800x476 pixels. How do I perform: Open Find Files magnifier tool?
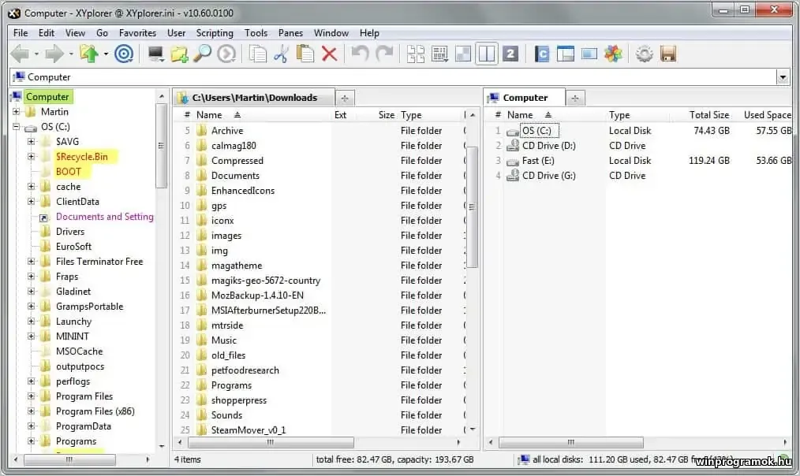203,54
